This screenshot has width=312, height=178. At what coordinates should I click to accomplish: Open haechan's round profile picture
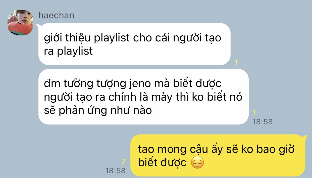[x=20, y=23]
